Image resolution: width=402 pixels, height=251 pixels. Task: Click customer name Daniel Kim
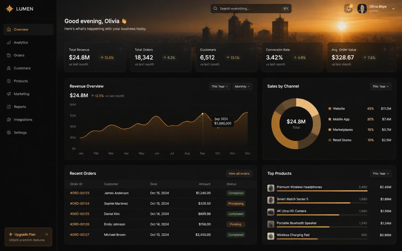point(112,214)
